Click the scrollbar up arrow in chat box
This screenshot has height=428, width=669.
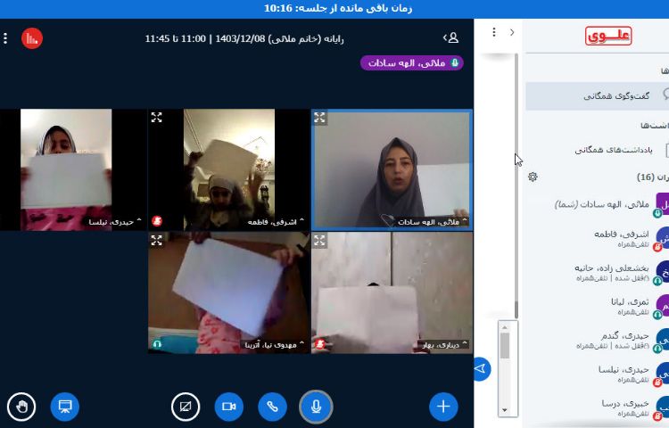[x=504, y=327]
